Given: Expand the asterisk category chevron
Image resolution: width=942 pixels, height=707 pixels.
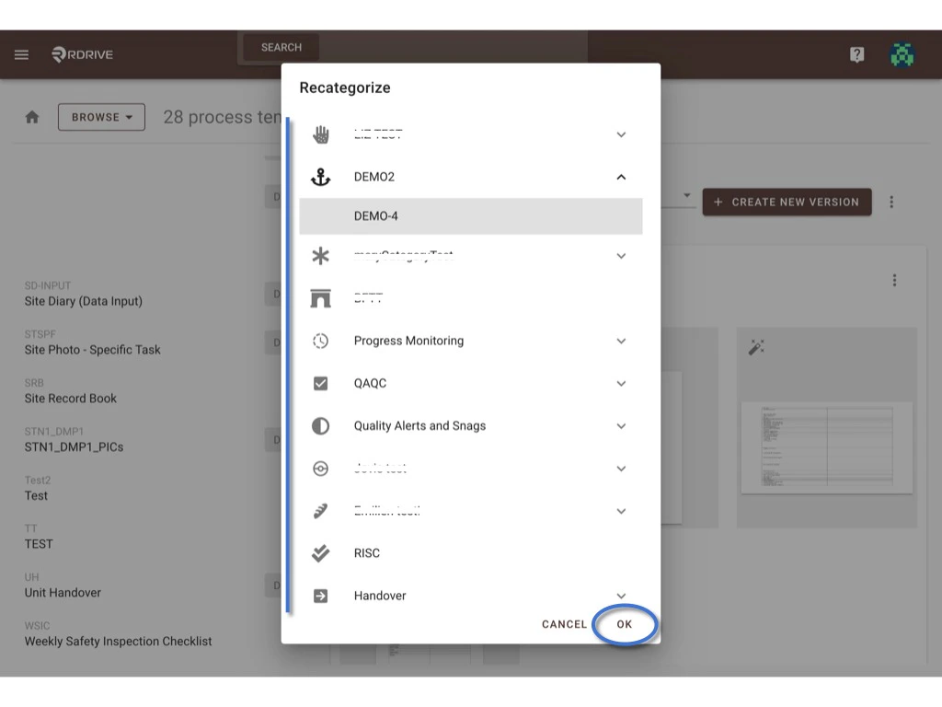Looking at the screenshot, I should pyautogui.click(x=621, y=256).
